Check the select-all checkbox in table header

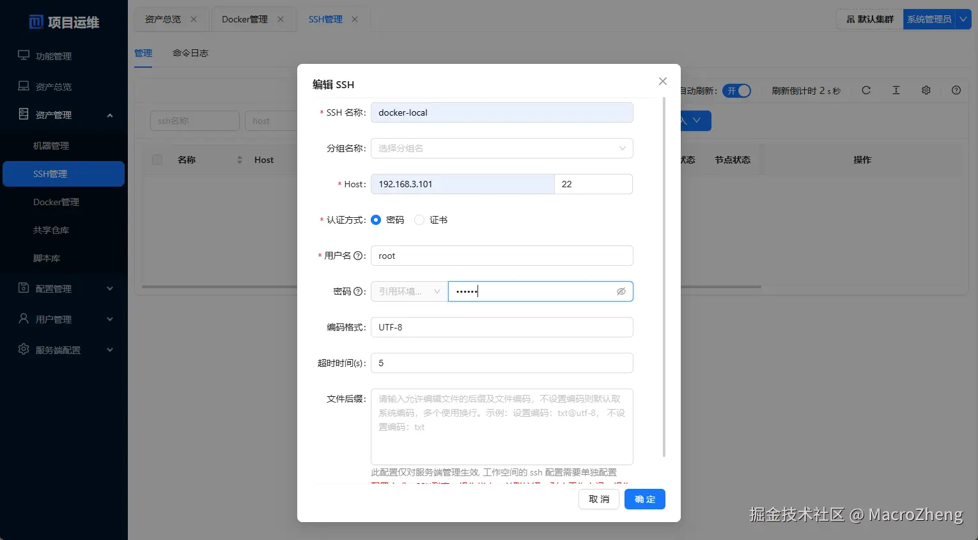click(157, 160)
